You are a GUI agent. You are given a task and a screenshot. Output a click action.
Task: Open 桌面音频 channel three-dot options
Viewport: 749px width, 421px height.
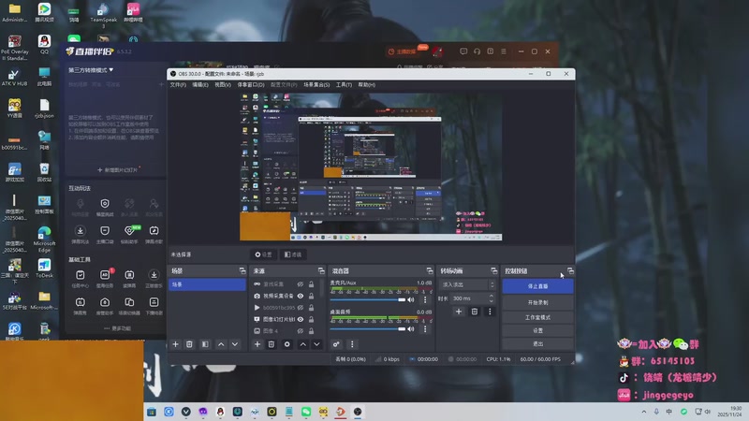click(x=425, y=329)
